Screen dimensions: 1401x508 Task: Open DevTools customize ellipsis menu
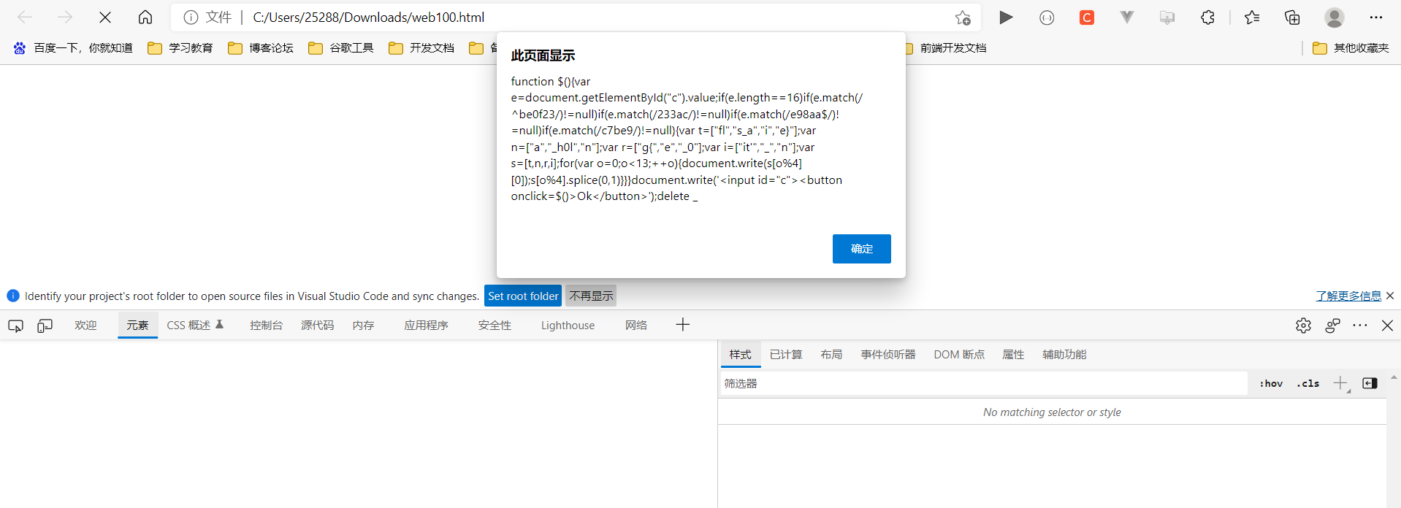(x=1360, y=326)
